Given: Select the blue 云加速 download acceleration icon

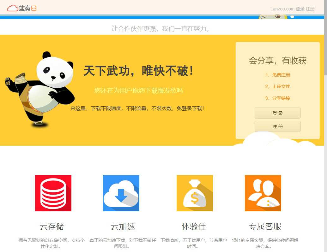Looking at the screenshot, I should 121,193.
